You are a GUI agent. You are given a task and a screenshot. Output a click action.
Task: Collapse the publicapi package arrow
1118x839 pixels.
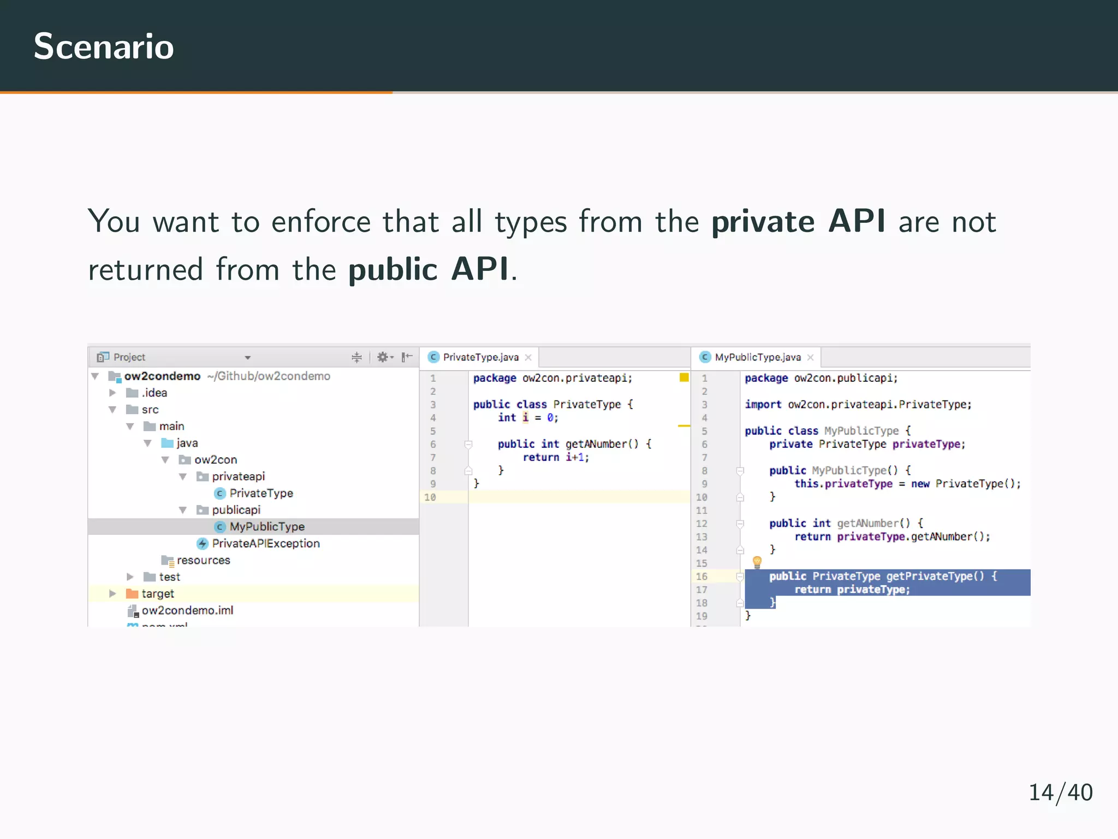183,510
